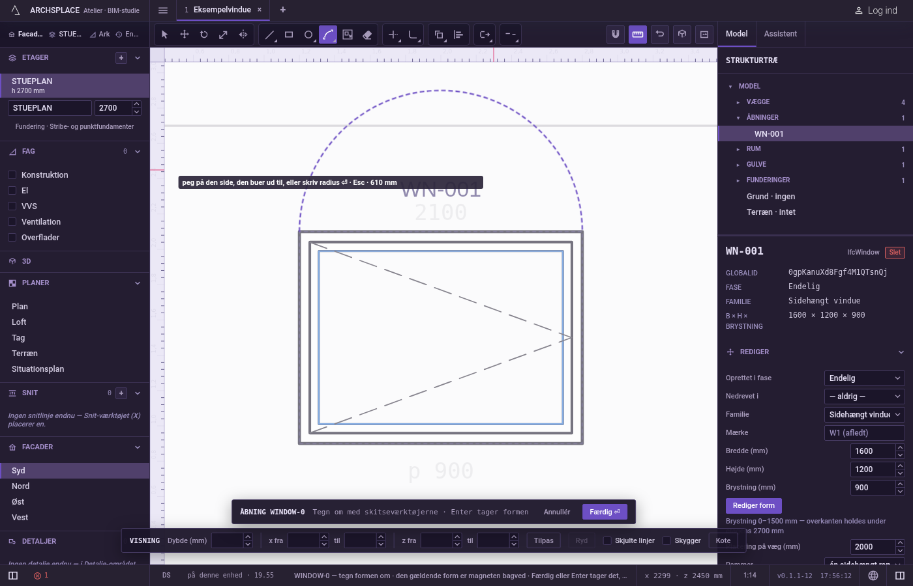Select the pointer selection tool
913x586 pixels.
tap(165, 35)
